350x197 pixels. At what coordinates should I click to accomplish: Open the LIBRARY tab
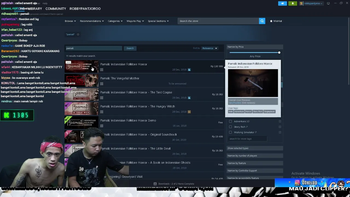[35, 9]
